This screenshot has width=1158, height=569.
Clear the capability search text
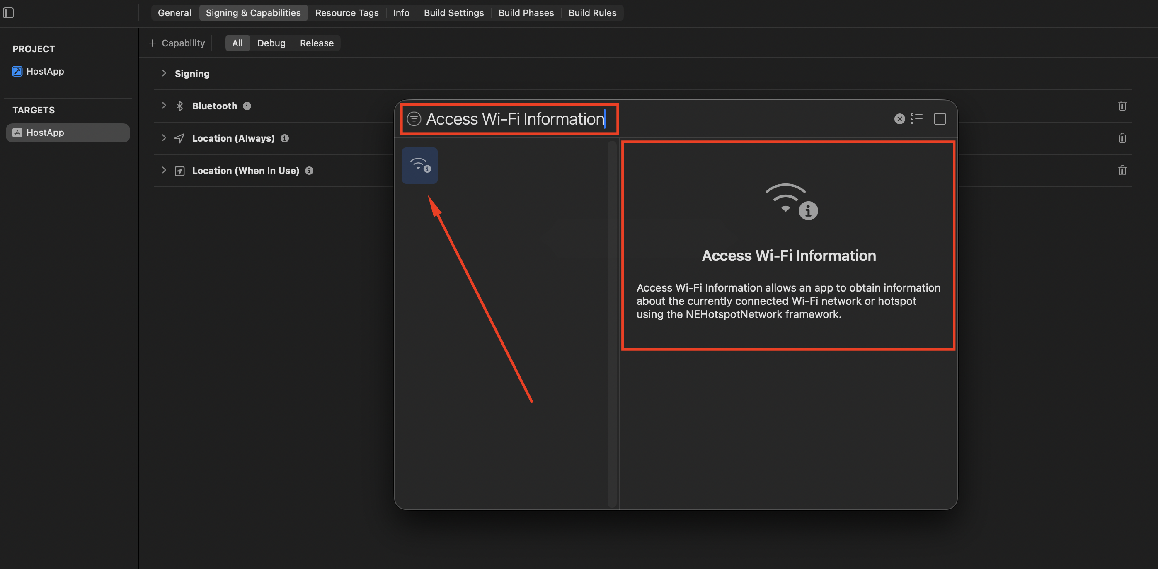point(899,119)
